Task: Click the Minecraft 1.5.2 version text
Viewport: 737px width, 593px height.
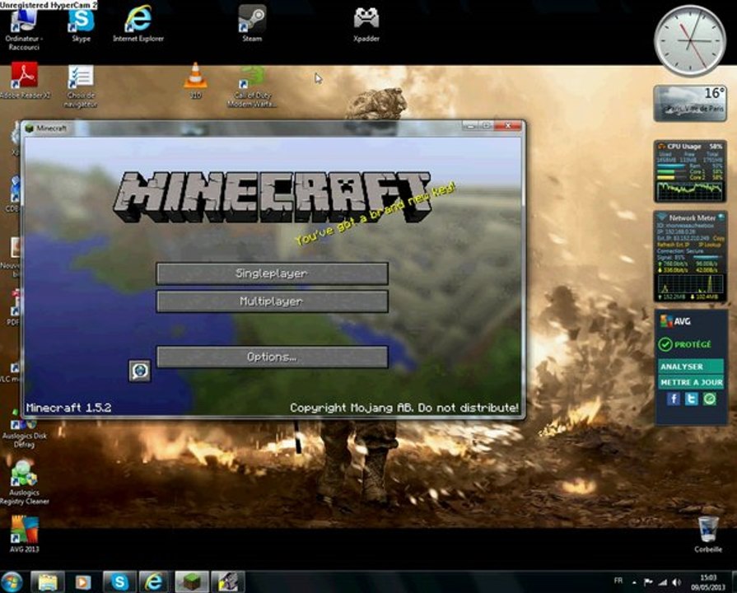Action: [68, 408]
